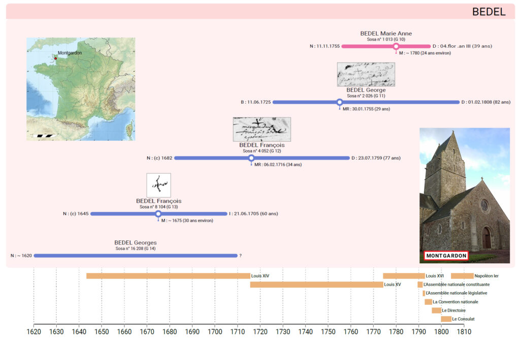Click the Montgardon map of France
The width and height of the screenshot is (520, 341).
tap(81, 89)
